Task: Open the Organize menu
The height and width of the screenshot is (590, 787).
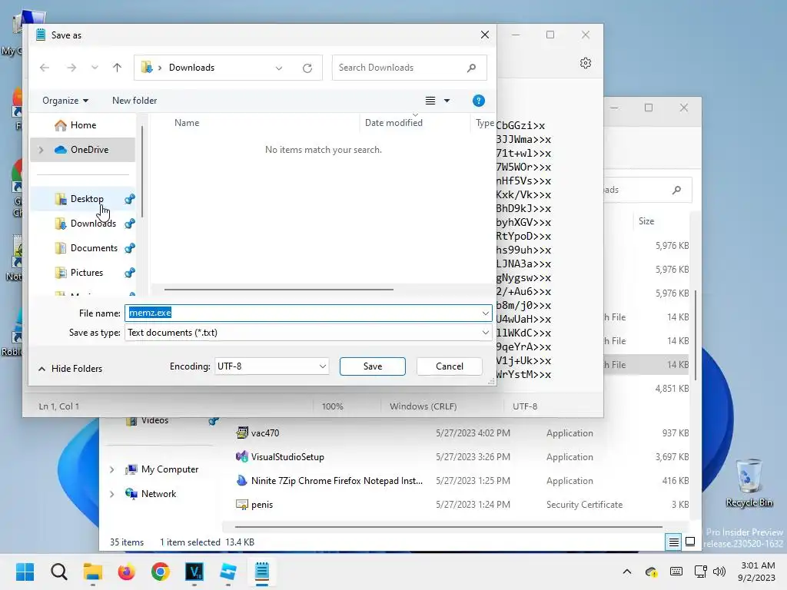Action: (65, 101)
